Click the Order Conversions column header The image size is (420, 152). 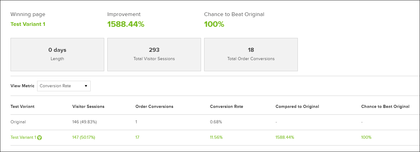154,107
